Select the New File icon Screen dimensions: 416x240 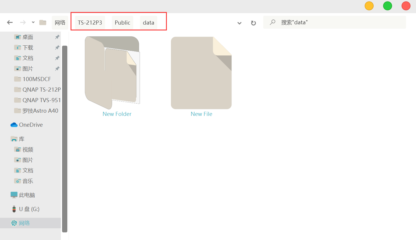point(201,73)
